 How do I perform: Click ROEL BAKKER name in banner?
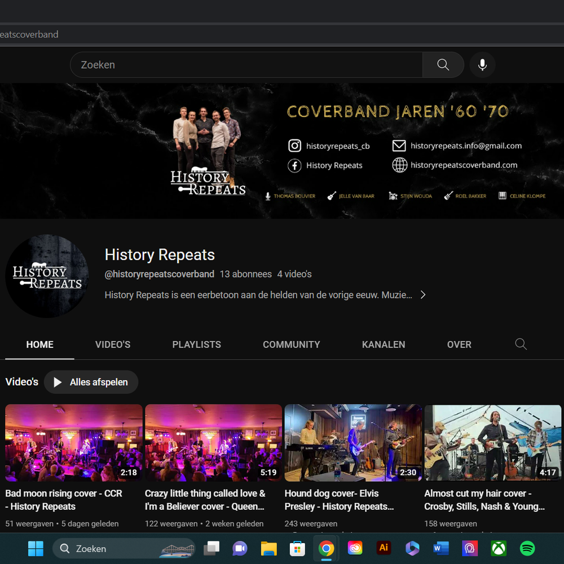[470, 196]
